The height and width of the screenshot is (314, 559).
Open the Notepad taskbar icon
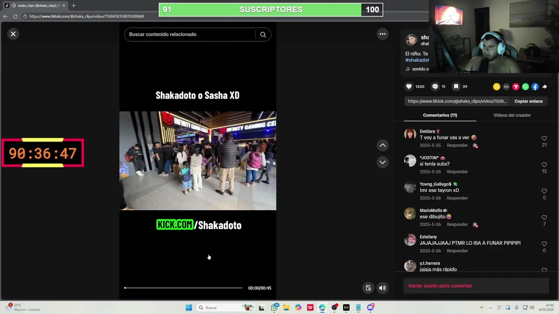[358, 307]
